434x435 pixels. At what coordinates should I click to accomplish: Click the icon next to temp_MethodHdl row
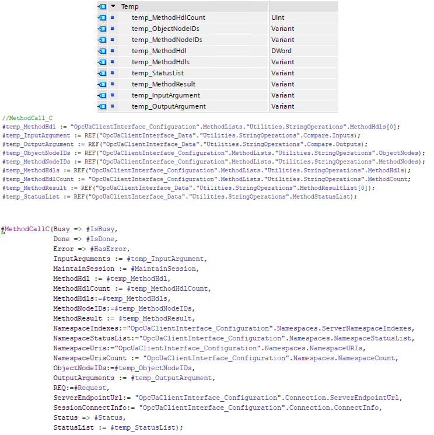pos(101,51)
